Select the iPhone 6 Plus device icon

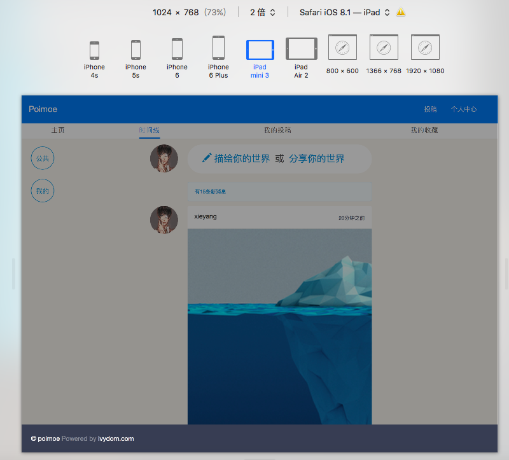(218, 47)
